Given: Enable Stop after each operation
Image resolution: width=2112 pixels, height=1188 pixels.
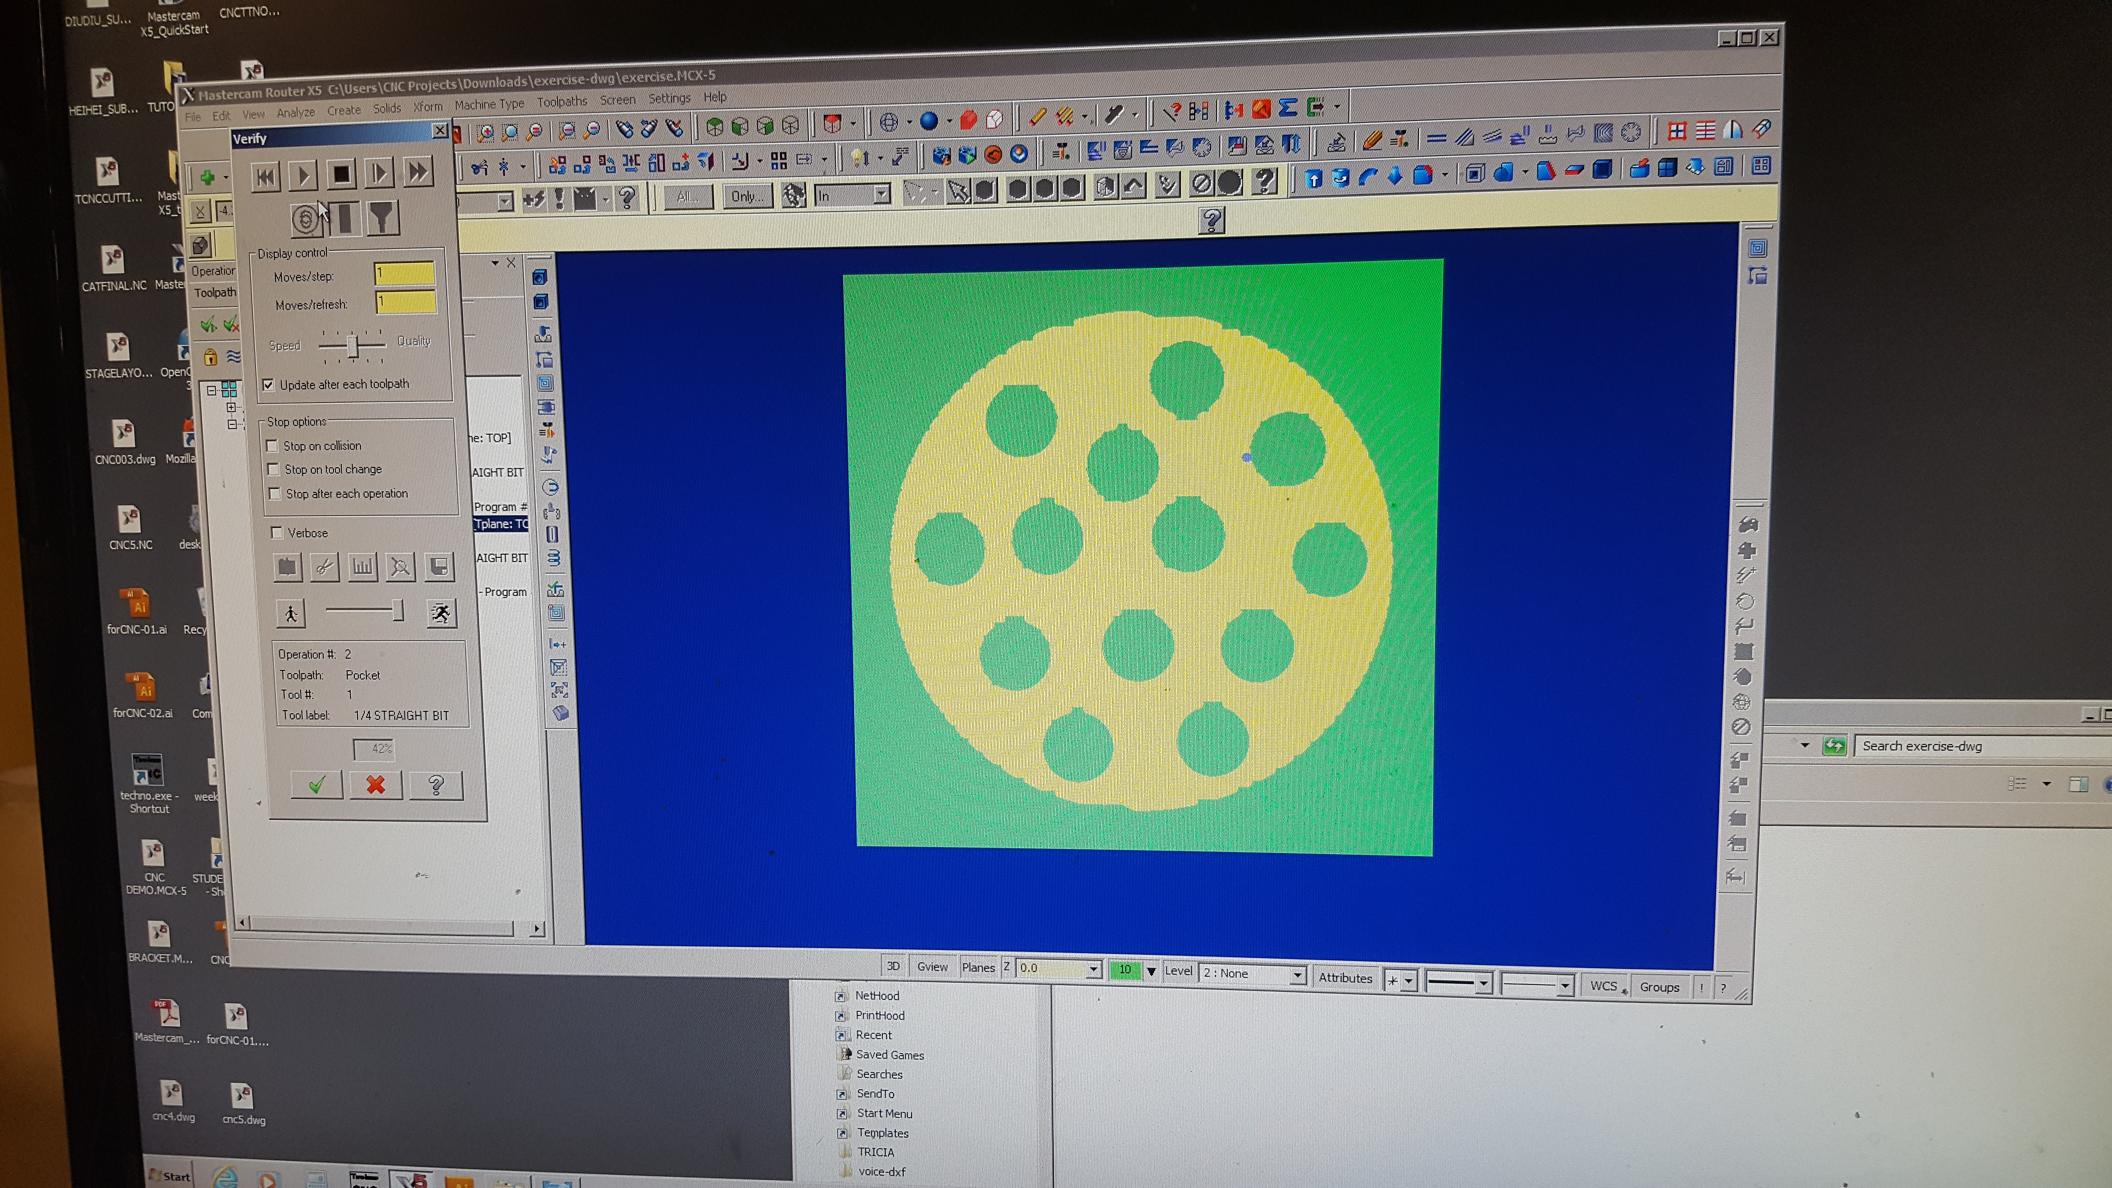Looking at the screenshot, I should point(276,493).
